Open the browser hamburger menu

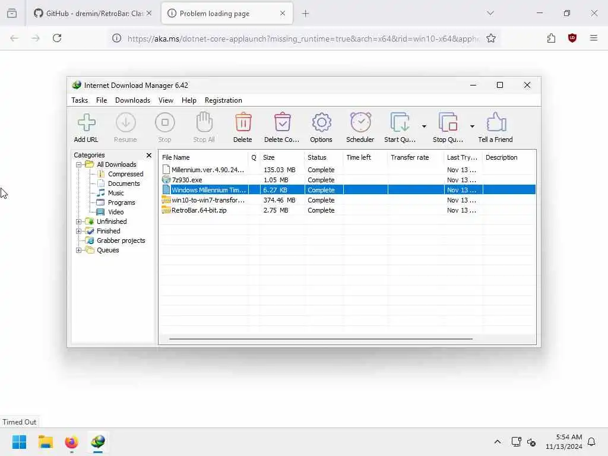tap(594, 38)
